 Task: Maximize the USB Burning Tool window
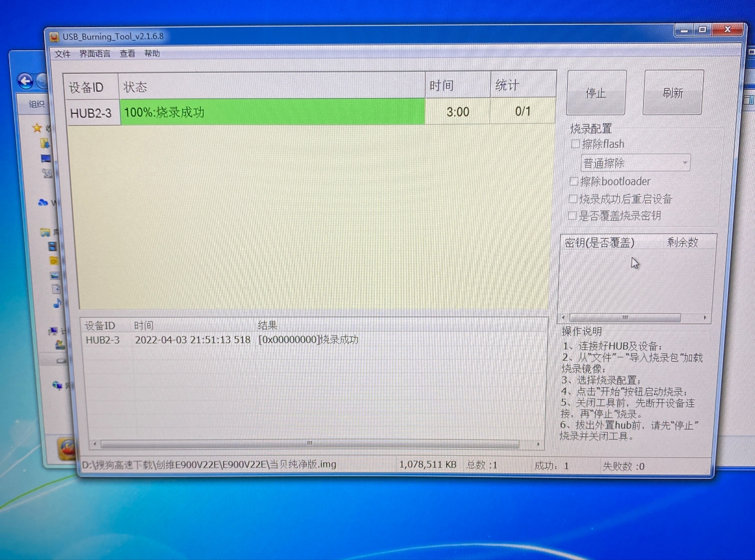pyautogui.click(x=703, y=30)
